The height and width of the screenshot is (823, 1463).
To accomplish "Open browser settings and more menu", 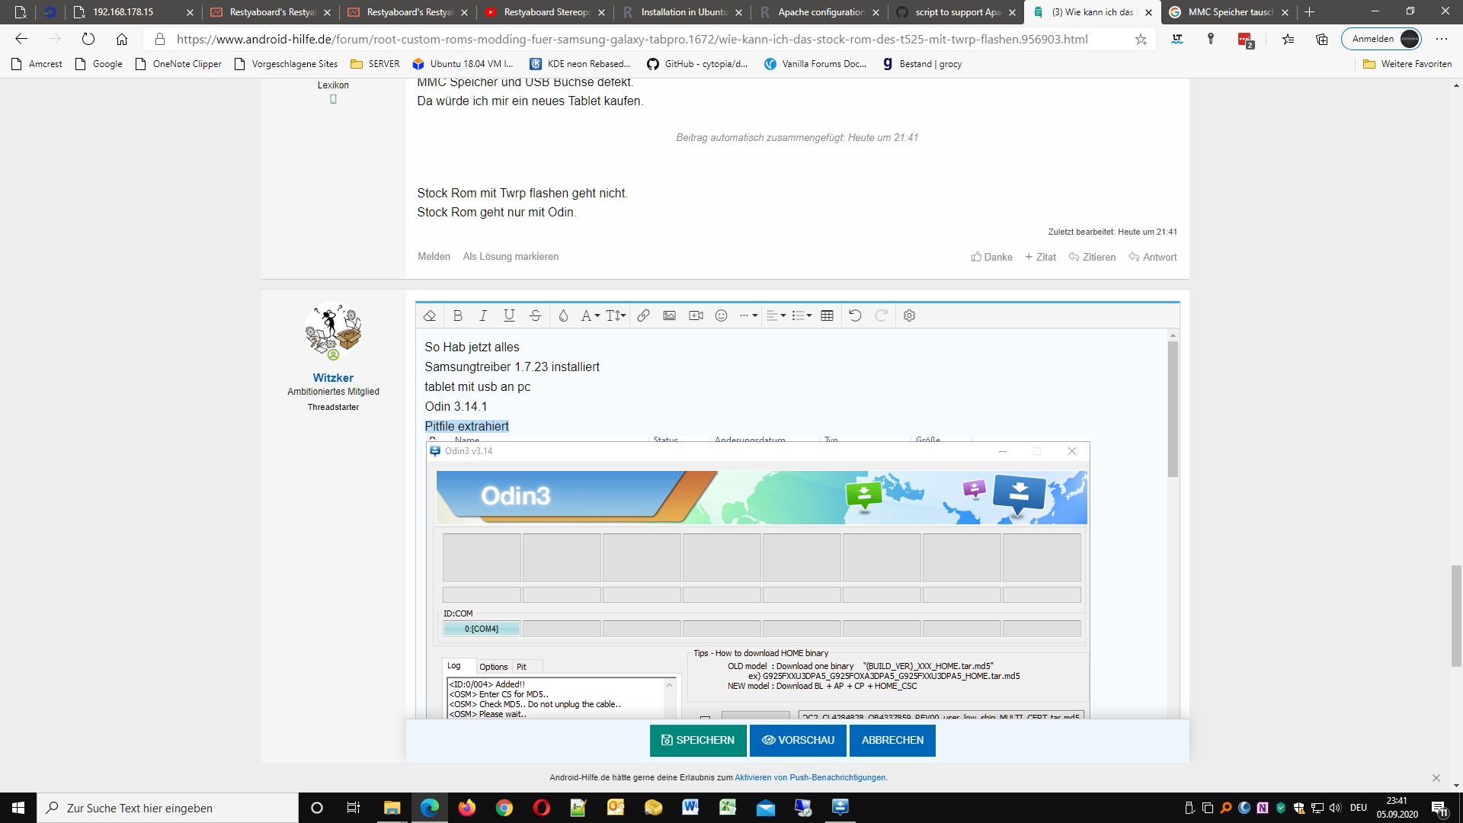I will tap(1442, 39).
